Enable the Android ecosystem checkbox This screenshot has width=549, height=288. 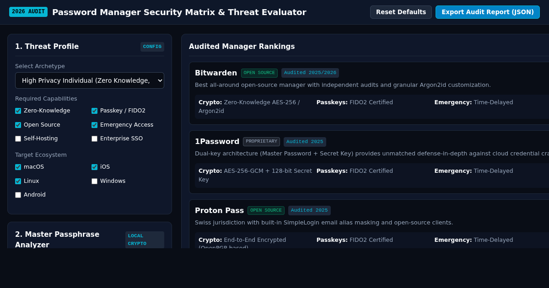[x=18, y=195]
